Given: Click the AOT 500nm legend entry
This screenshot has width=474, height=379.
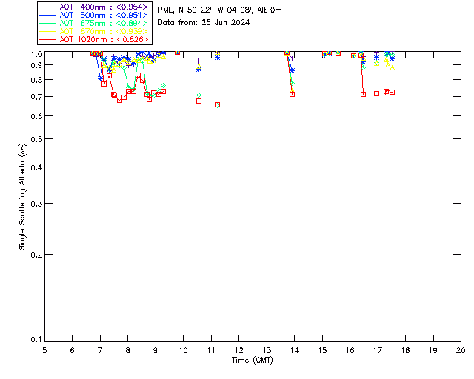Looking at the screenshot, I should coord(93,15).
